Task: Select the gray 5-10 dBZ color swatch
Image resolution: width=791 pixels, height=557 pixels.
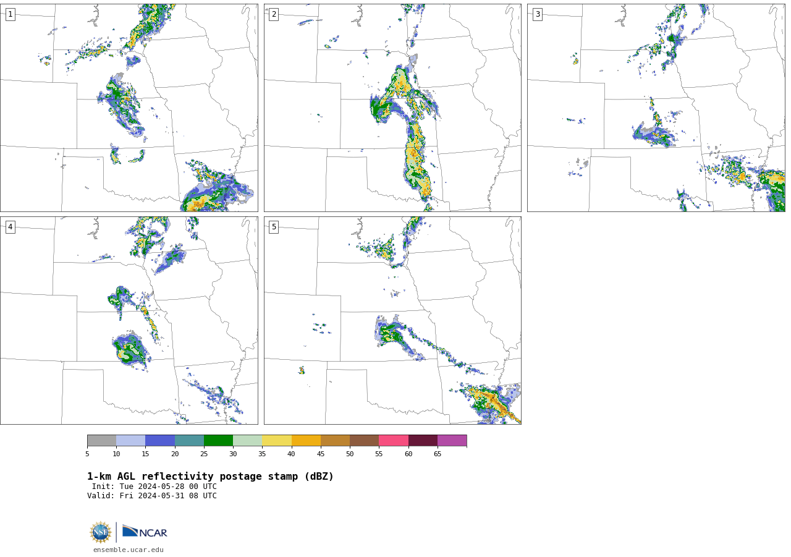Action: [101, 440]
